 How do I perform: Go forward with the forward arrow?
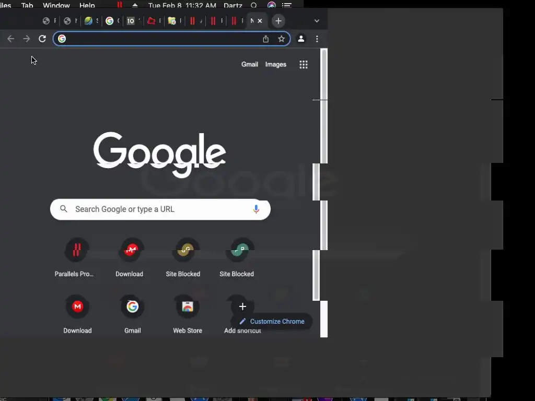[26, 39]
